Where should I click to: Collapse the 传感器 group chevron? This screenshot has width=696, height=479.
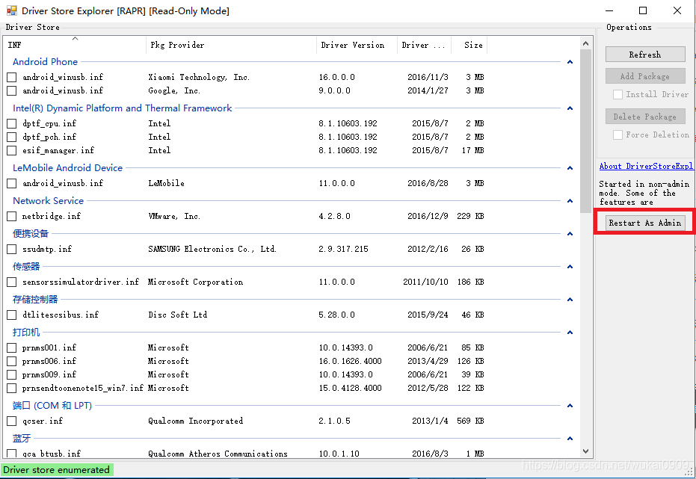(570, 267)
